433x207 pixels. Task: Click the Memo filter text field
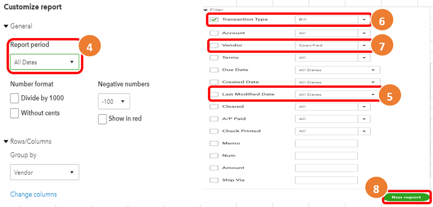[326, 143]
